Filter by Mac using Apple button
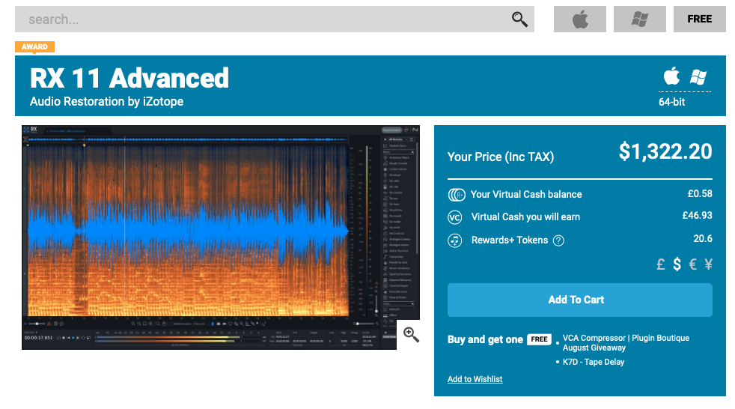Viewport: 735px width, 409px height. (x=580, y=19)
